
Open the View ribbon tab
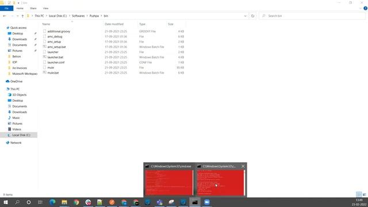pyautogui.click(x=45, y=8)
